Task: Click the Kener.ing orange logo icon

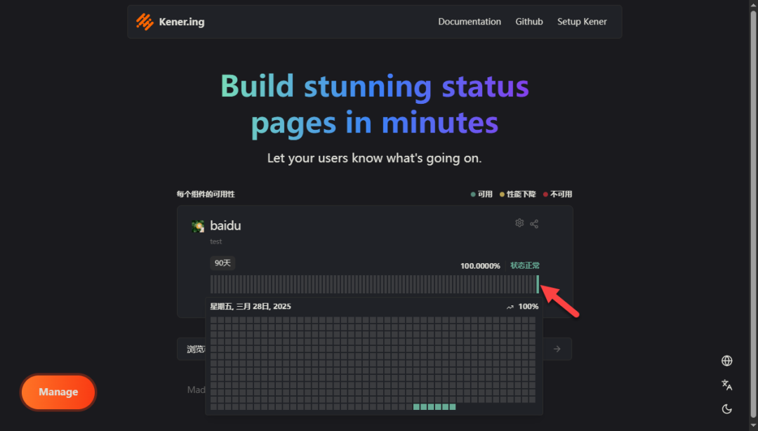Action: [145, 22]
